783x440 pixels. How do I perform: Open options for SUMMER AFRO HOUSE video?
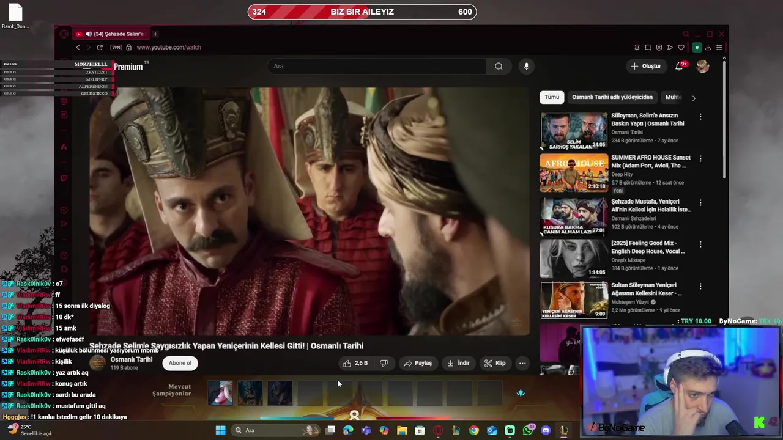click(x=700, y=158)
